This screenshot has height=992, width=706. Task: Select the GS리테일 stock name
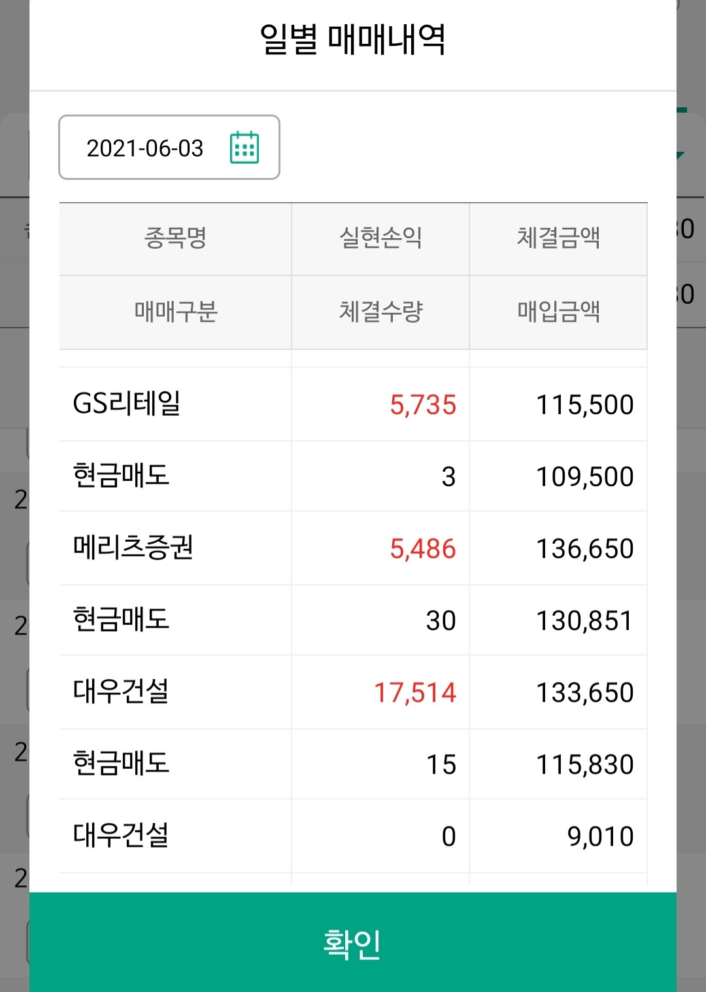pyautogui.click(x=127, y=404)
